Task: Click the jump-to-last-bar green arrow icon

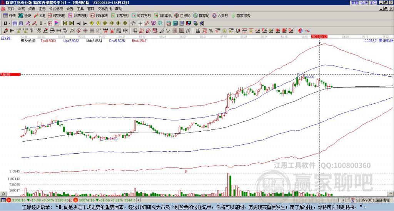Action: (x=72, y=23)
